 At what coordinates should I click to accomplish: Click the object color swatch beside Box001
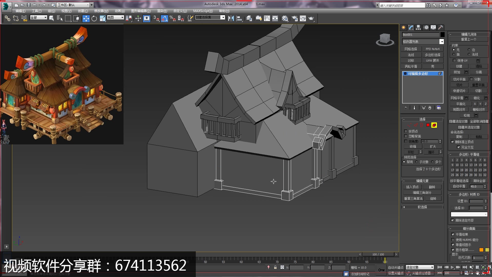pyautogui.click(x=443, y=35)
